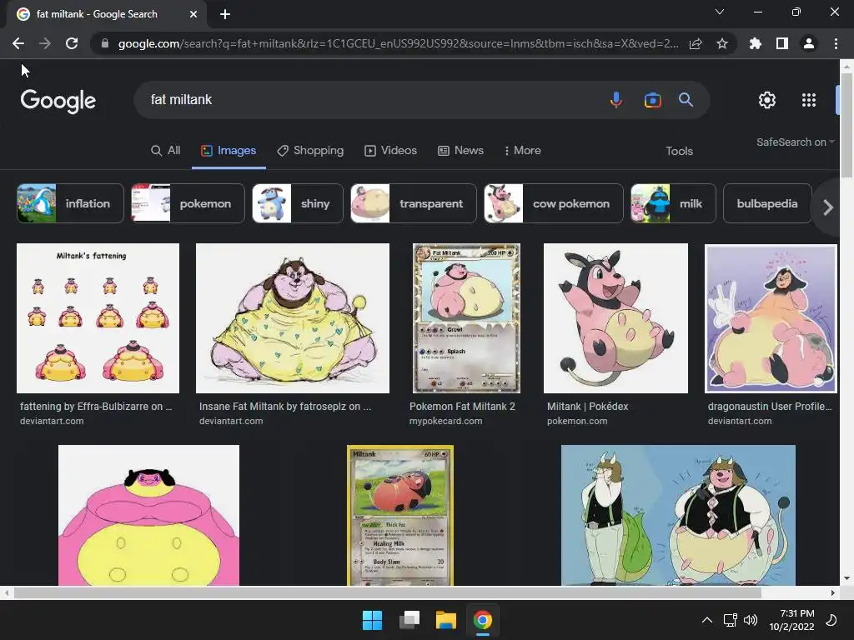Click the horizontal page scrollbar
This screenshot has width=854, height=640.
(387, 592)
